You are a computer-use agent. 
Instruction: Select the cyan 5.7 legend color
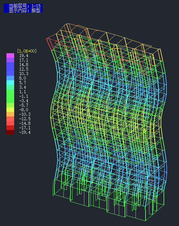10,83
